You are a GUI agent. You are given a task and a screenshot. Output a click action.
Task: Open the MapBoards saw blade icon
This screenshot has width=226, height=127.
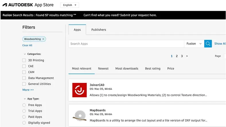79,116
